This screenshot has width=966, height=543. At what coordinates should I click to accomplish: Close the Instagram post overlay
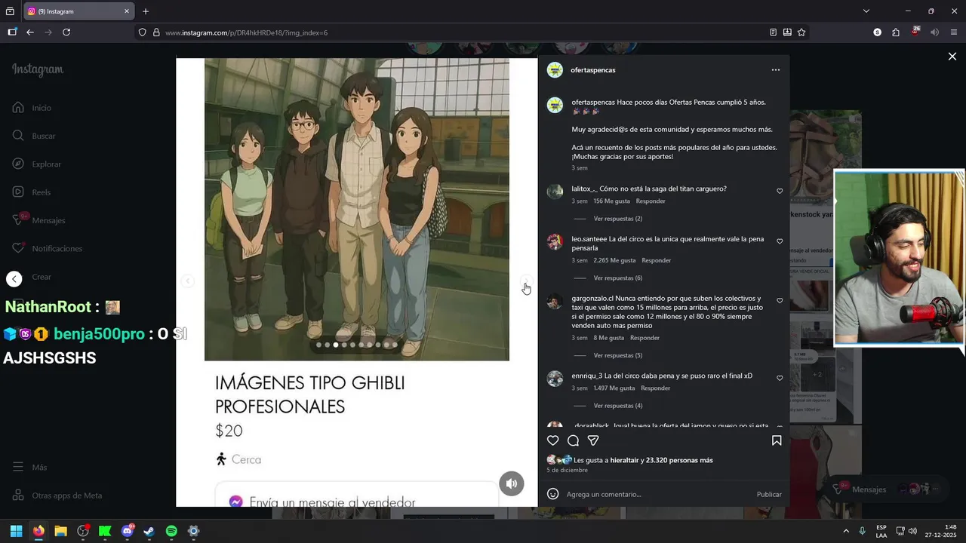[952, 57]
